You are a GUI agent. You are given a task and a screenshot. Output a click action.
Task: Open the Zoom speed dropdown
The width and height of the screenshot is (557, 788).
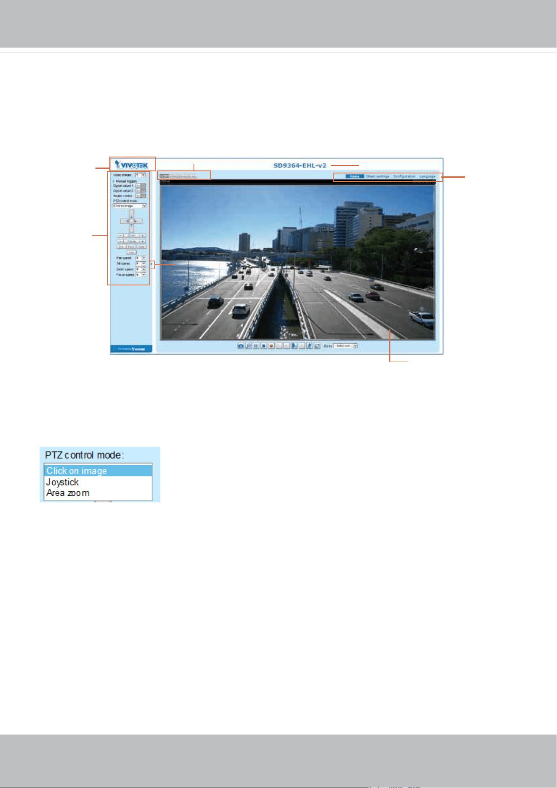click(x=141, y=269)
